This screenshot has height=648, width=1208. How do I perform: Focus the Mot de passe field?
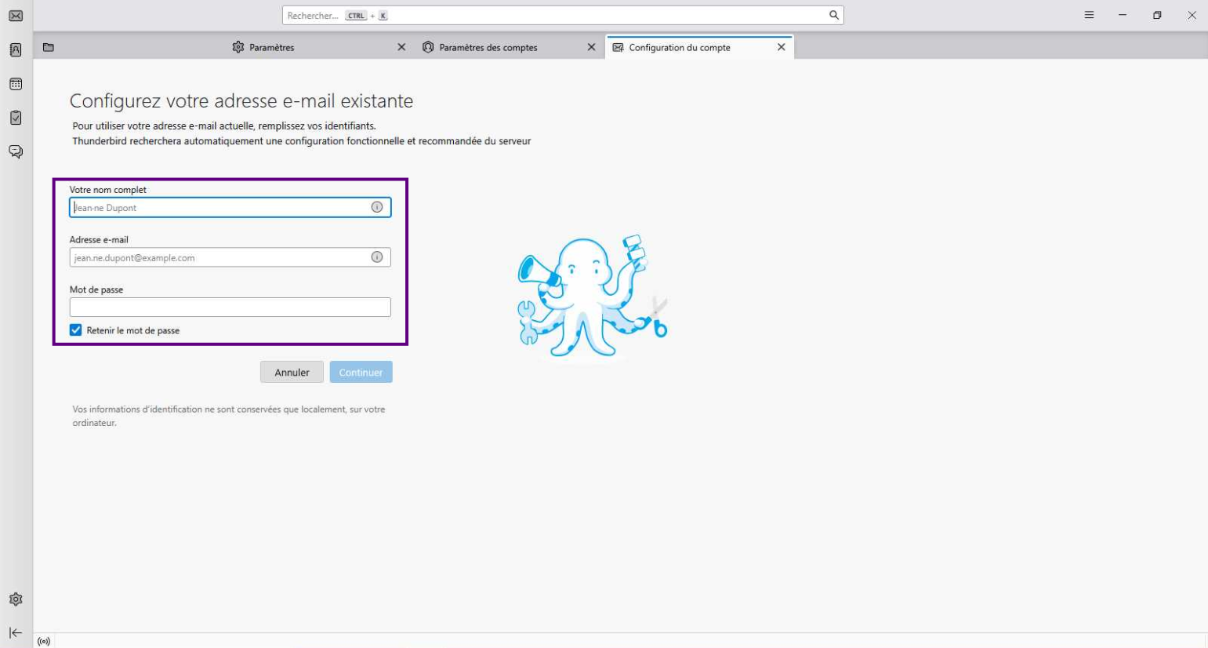tap(230, 307)
